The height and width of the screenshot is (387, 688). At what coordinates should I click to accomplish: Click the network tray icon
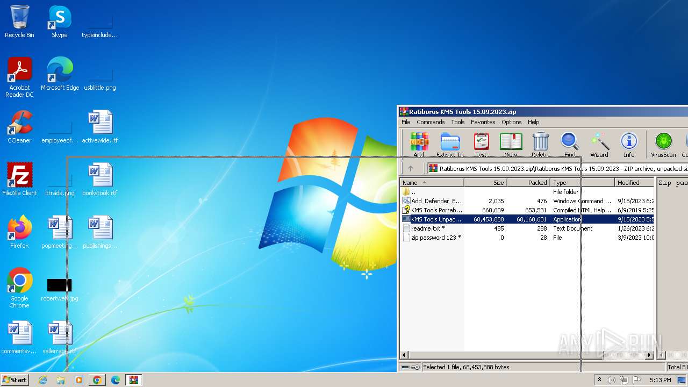(624, 380)
